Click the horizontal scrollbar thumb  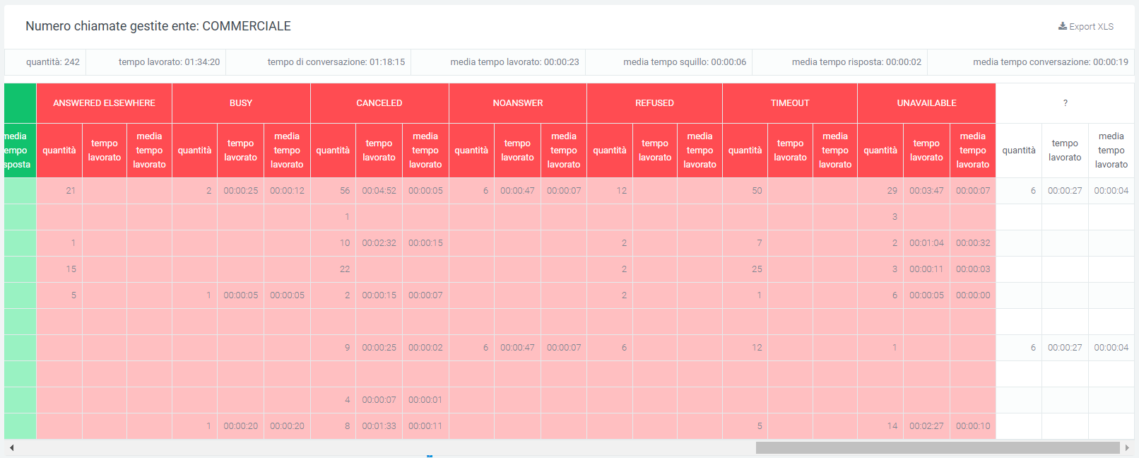pos(938,447)
